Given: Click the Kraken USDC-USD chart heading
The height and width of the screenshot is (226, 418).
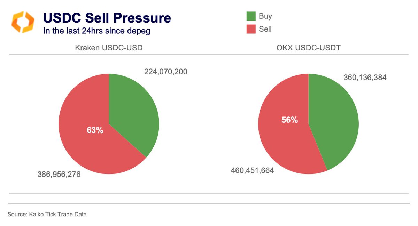Looking at the screenshot, I should pos(109,48).
